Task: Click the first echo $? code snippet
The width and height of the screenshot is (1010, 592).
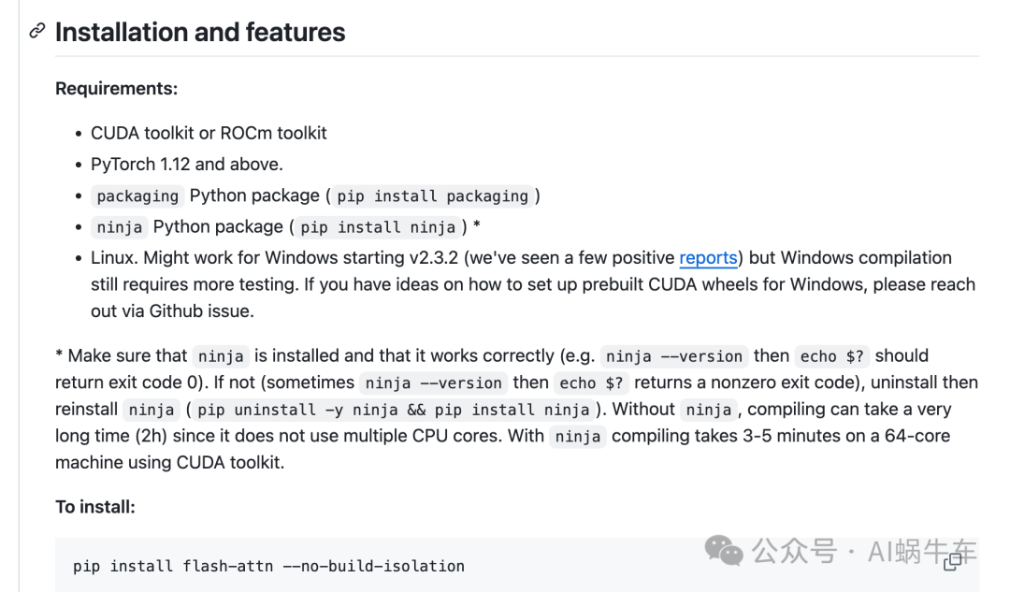Action: (x=830, y=356)
